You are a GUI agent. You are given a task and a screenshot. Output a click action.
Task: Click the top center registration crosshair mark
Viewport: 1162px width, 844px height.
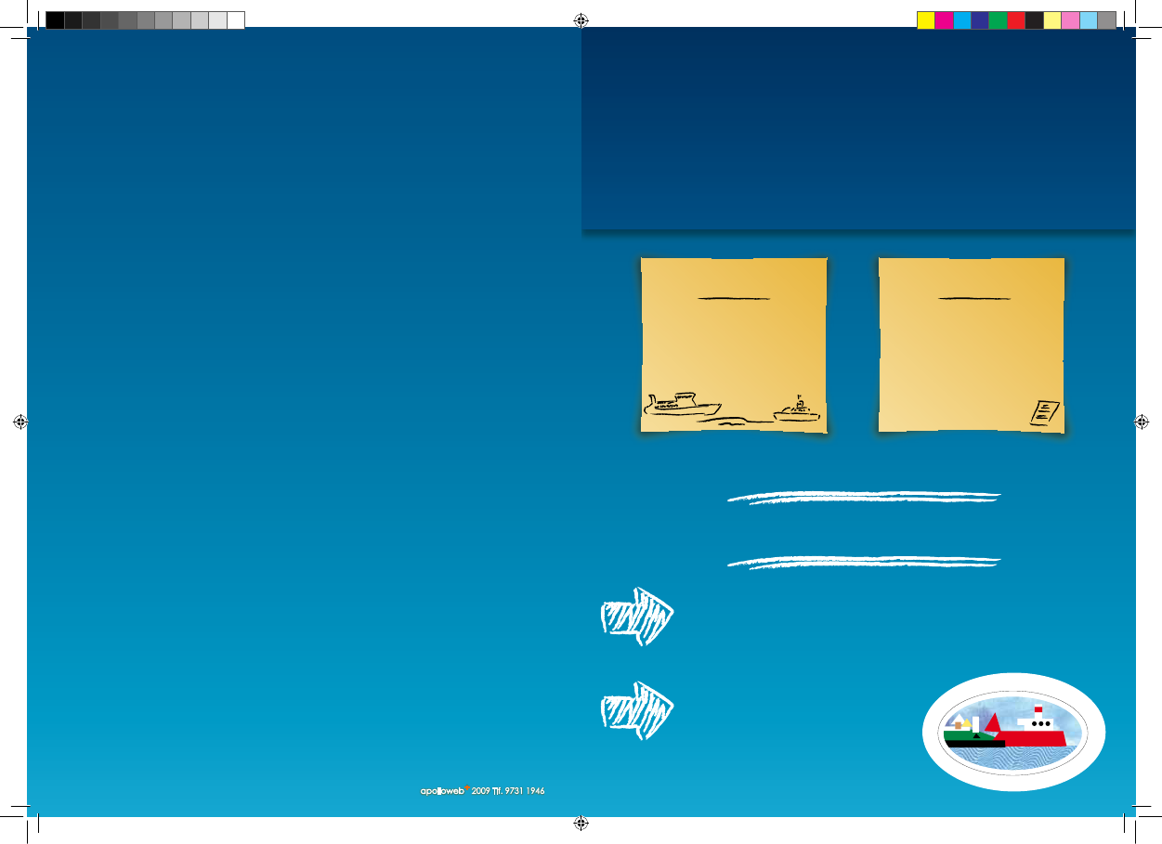[581, 19]
